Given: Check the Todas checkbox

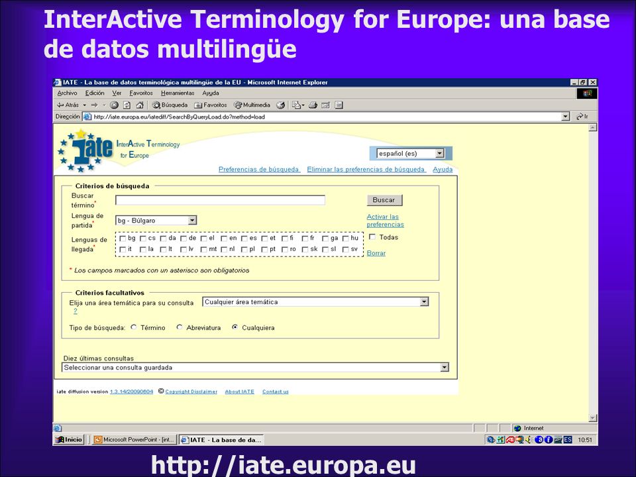Looking at the screenshot, I should (x=372, y=237).
